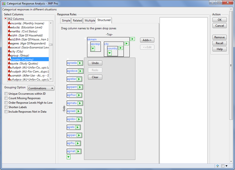
Task: Toggle Count Missing Responses checkbox
Action: [x=6, y=98]
